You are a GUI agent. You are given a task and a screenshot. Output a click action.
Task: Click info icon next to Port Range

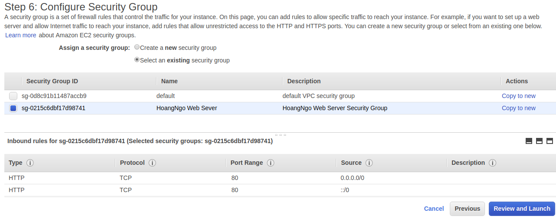(270, 163)
